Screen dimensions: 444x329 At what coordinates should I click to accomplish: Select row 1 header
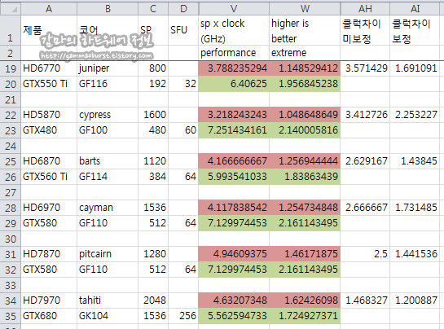coord(11,30)
